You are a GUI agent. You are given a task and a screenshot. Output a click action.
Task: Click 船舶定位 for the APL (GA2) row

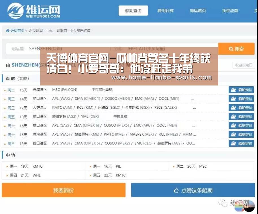(x=241, y=125)
